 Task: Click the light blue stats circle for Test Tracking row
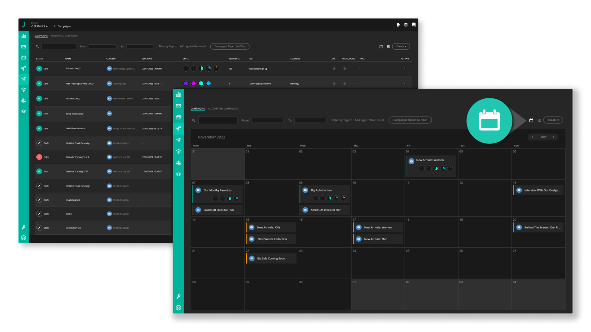[x=209, y=84]
